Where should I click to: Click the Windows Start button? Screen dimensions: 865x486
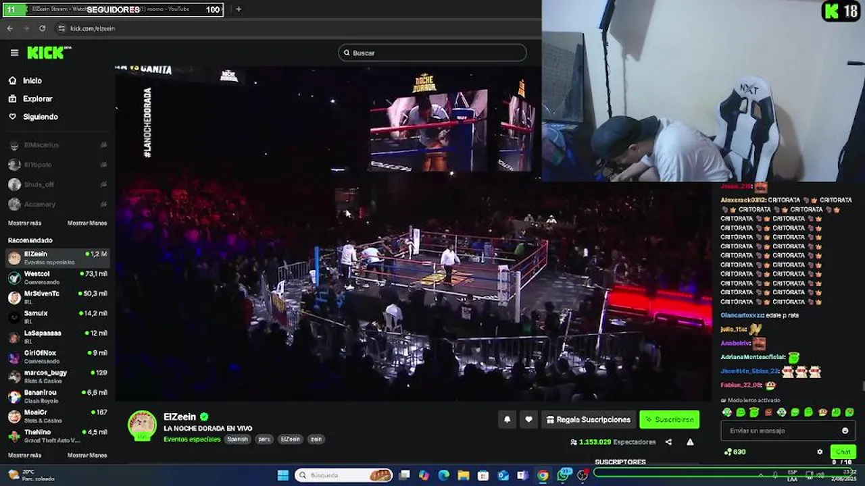pos(283,475)
